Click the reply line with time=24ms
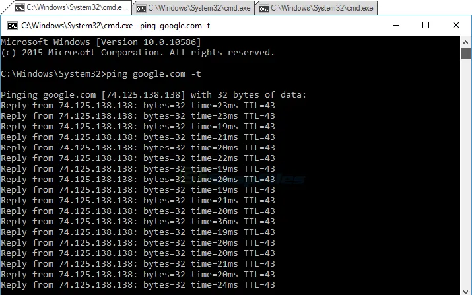This screenshot has height=295, width=472. point(138,284)
